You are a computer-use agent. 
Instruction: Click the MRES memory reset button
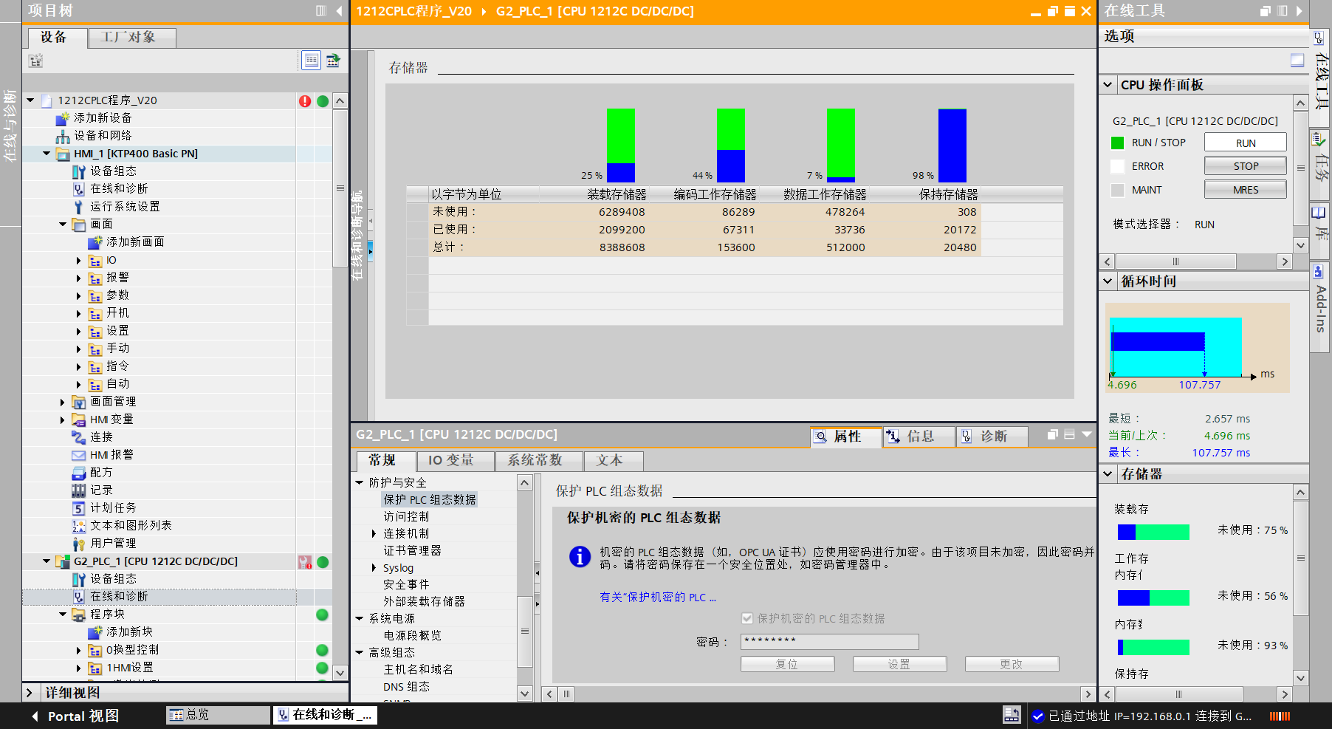pos(1245,190)
